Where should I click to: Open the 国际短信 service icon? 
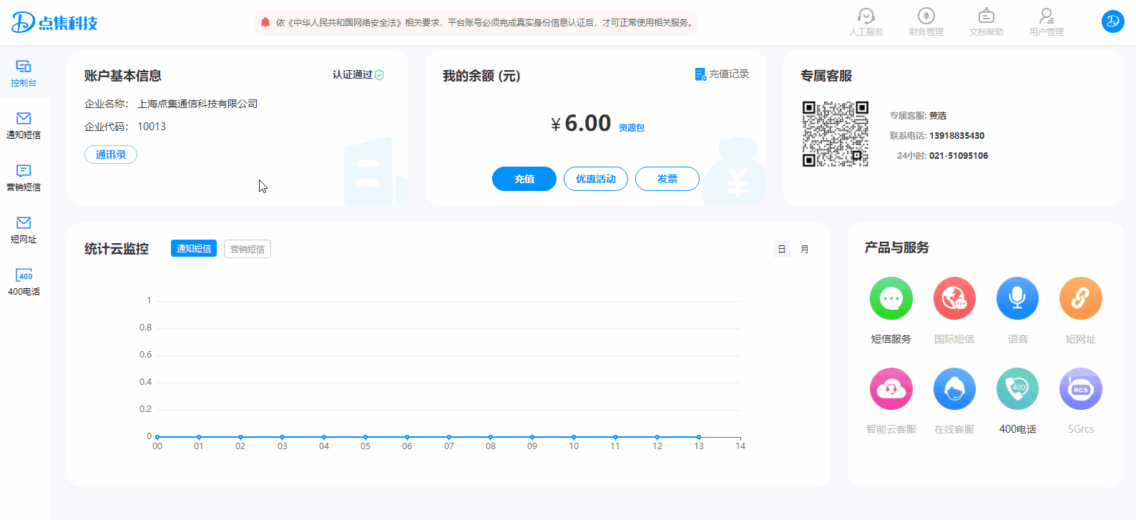pos(954,299)
